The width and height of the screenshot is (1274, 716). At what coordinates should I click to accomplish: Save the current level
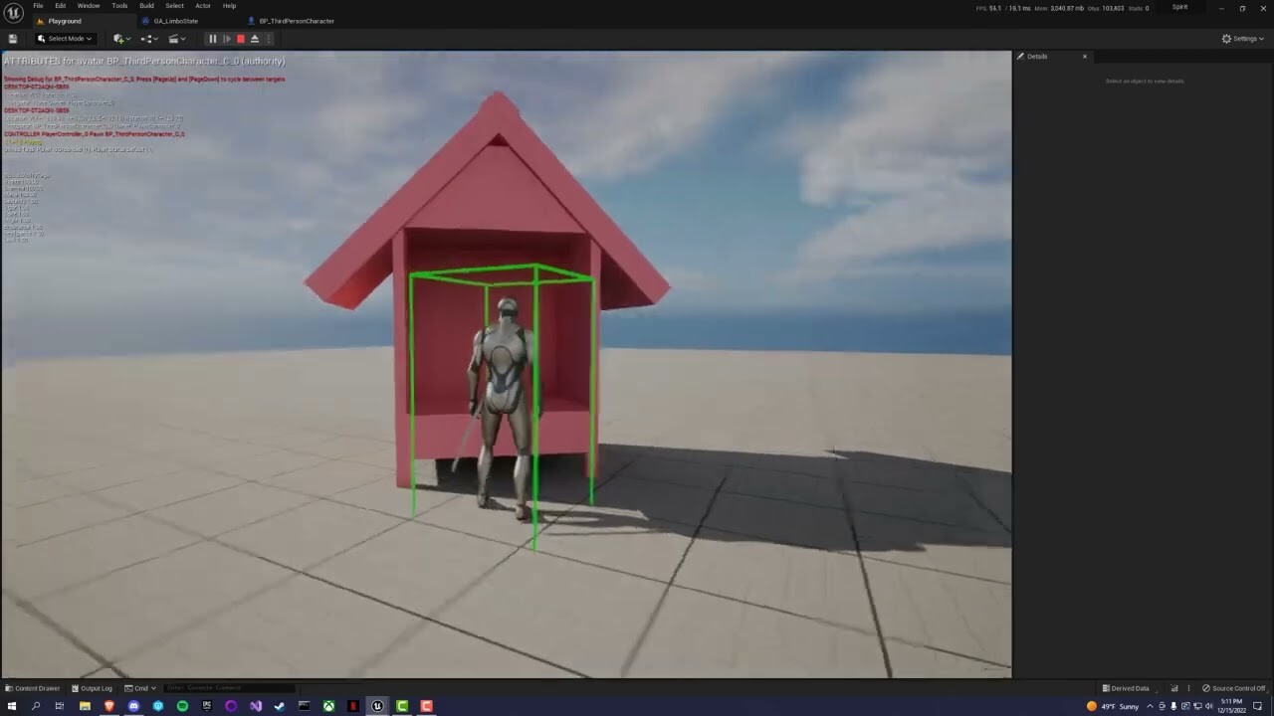(13, 39)
